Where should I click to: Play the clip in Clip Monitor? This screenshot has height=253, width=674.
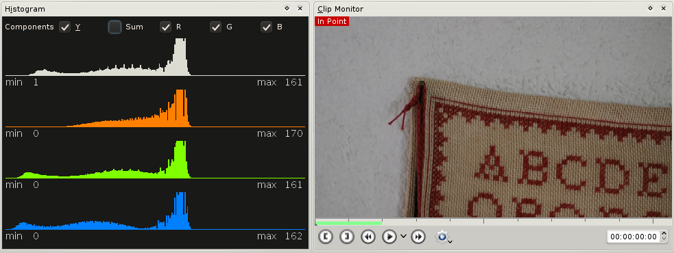[389, 237]
